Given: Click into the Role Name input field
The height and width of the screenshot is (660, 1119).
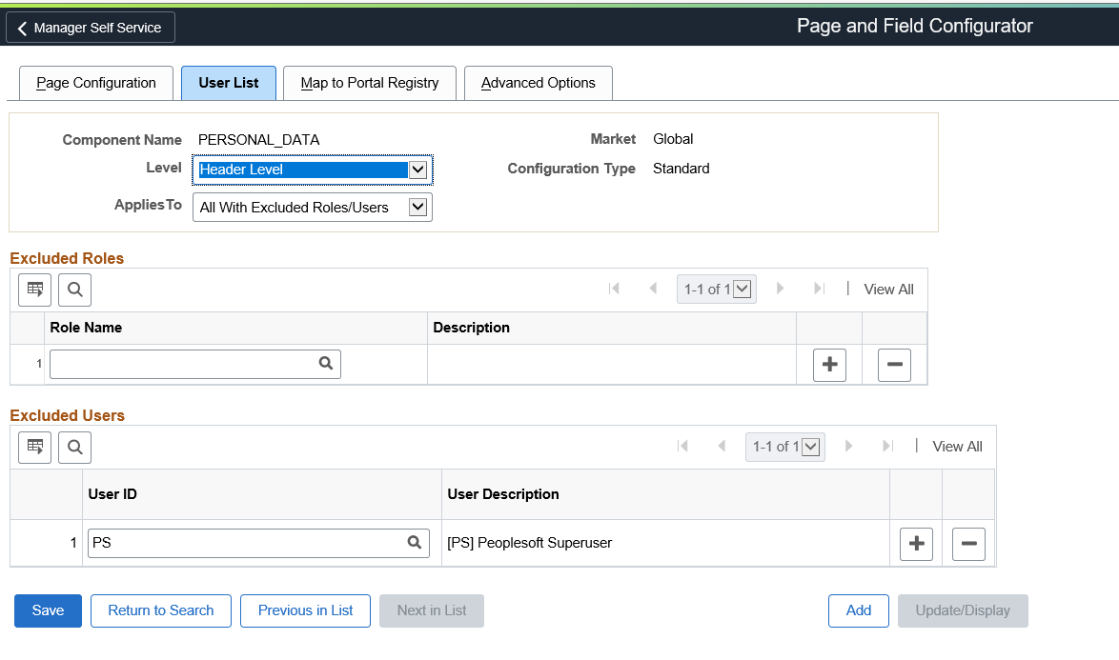Looking at the screenshot, I should [181, 363].
